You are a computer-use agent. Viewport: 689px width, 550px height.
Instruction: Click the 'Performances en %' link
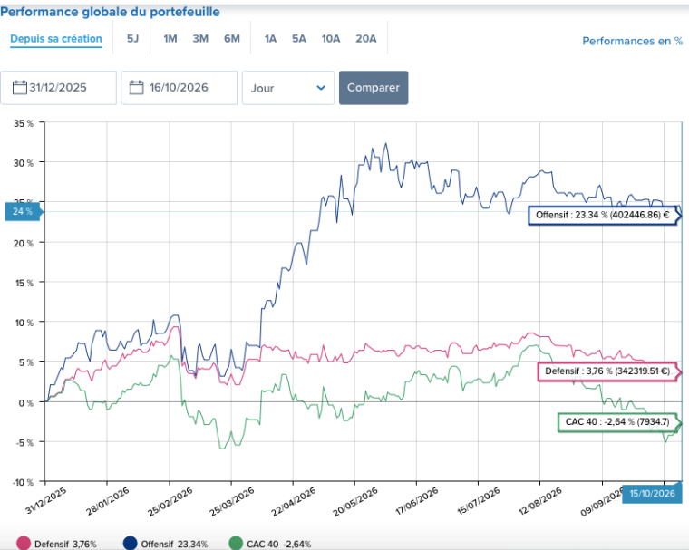click(632, 42)
